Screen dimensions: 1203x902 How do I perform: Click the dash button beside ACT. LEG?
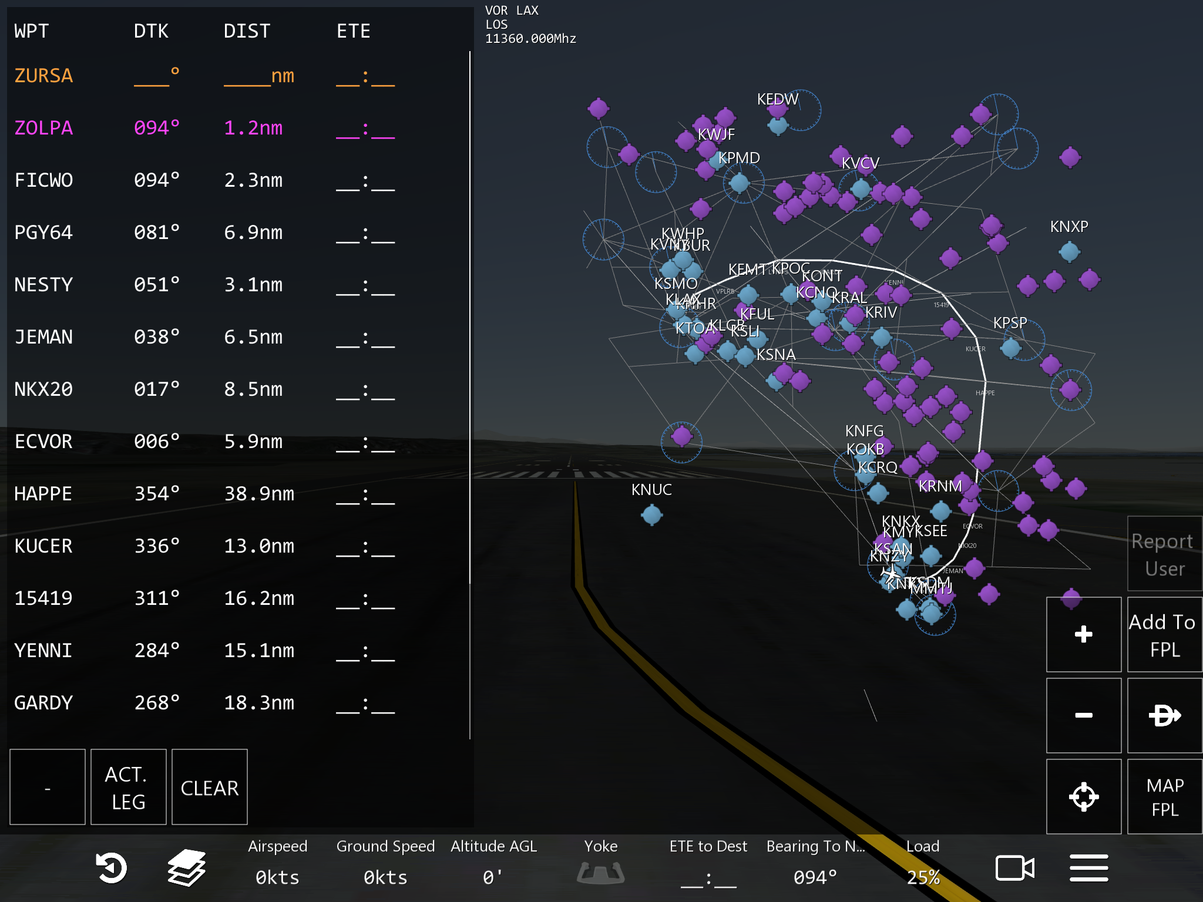(48, 787)
